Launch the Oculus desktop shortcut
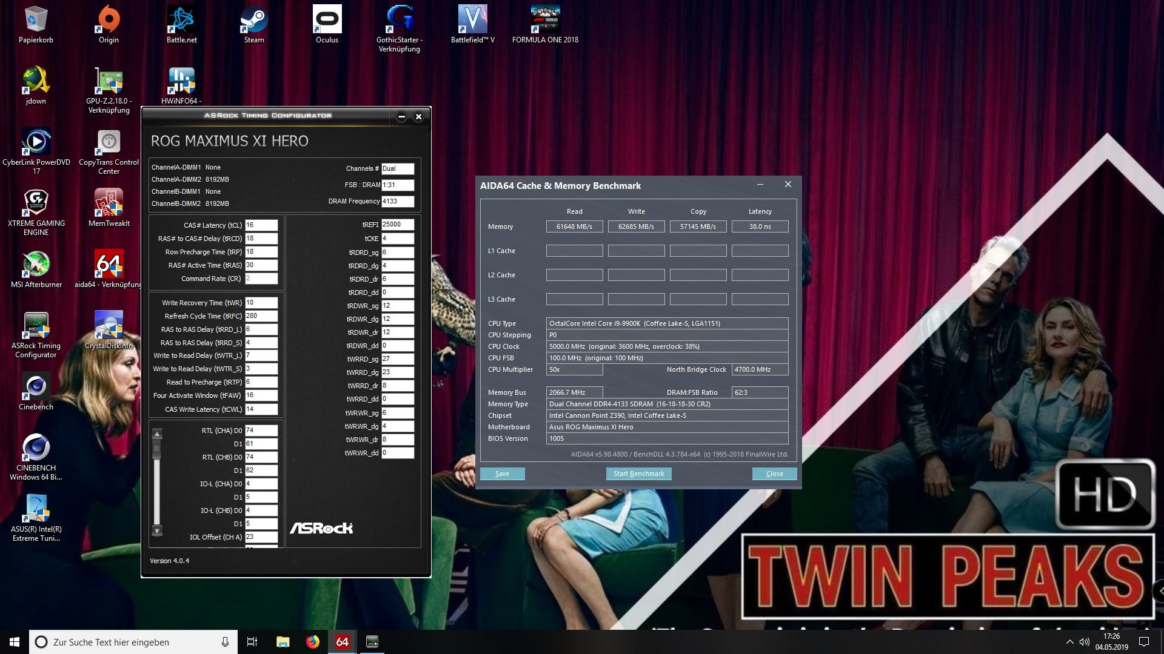 coord(327,24)
